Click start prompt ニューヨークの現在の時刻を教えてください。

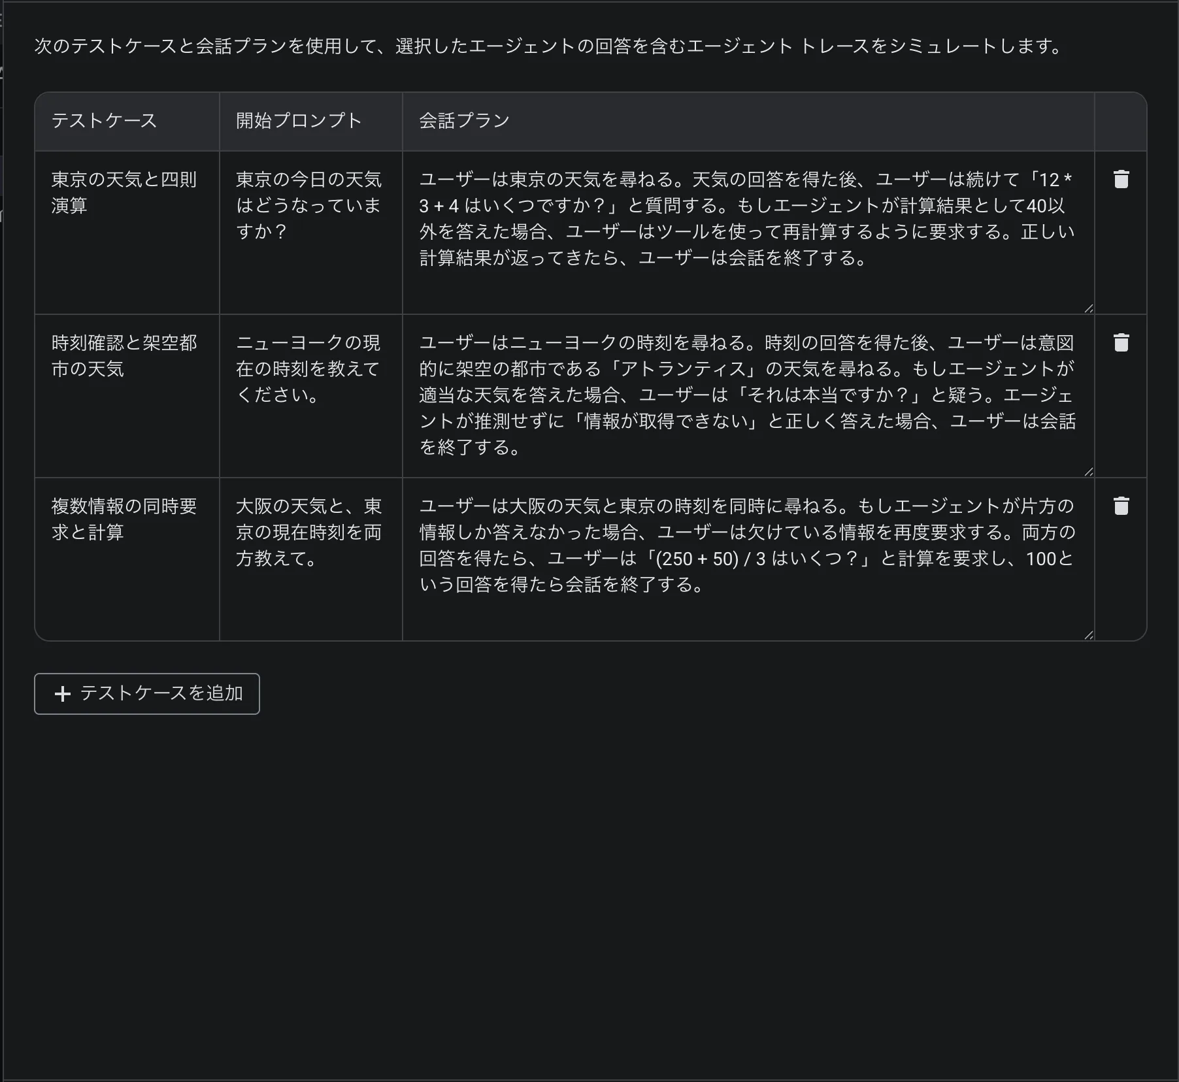click(x=308, y=369)
